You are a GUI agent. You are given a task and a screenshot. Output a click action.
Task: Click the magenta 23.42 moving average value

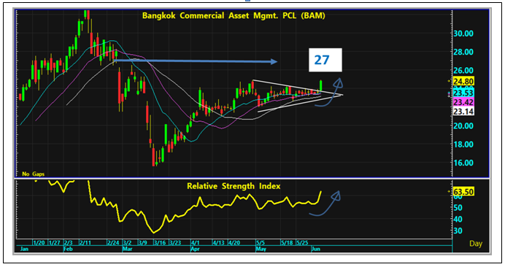coord(463,102)
